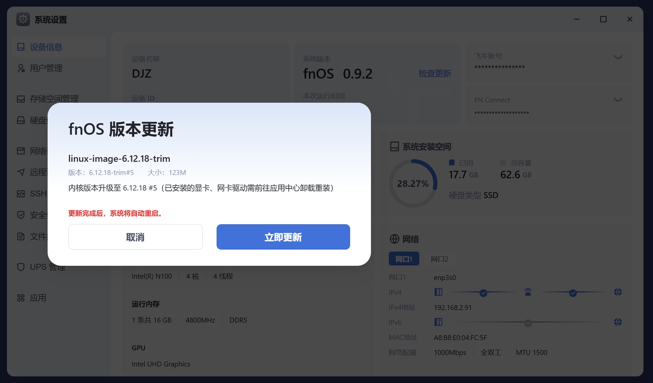Minimize the 系统设置 window

point(577,19)
